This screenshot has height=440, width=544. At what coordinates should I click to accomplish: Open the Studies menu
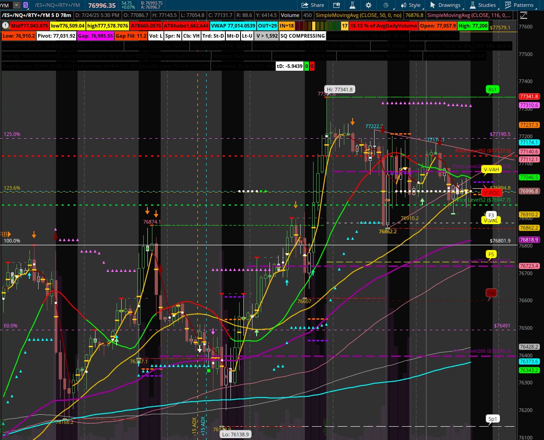482,5
